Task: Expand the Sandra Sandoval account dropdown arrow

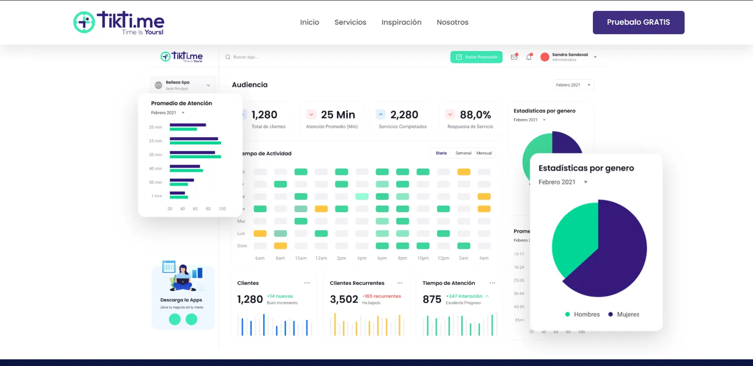Action: pyautogui.click(x=595, y=57)
